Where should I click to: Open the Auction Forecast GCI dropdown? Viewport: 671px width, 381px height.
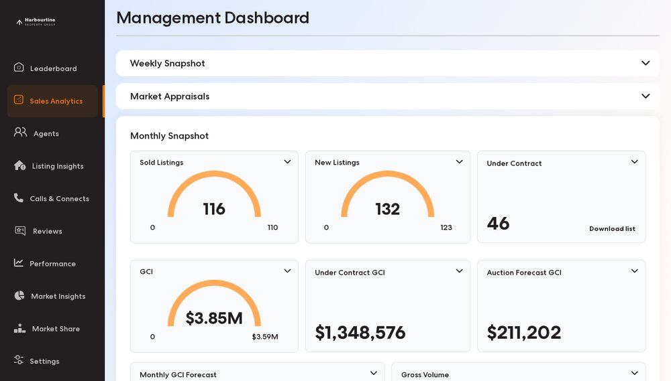click(x=635, y=271)
